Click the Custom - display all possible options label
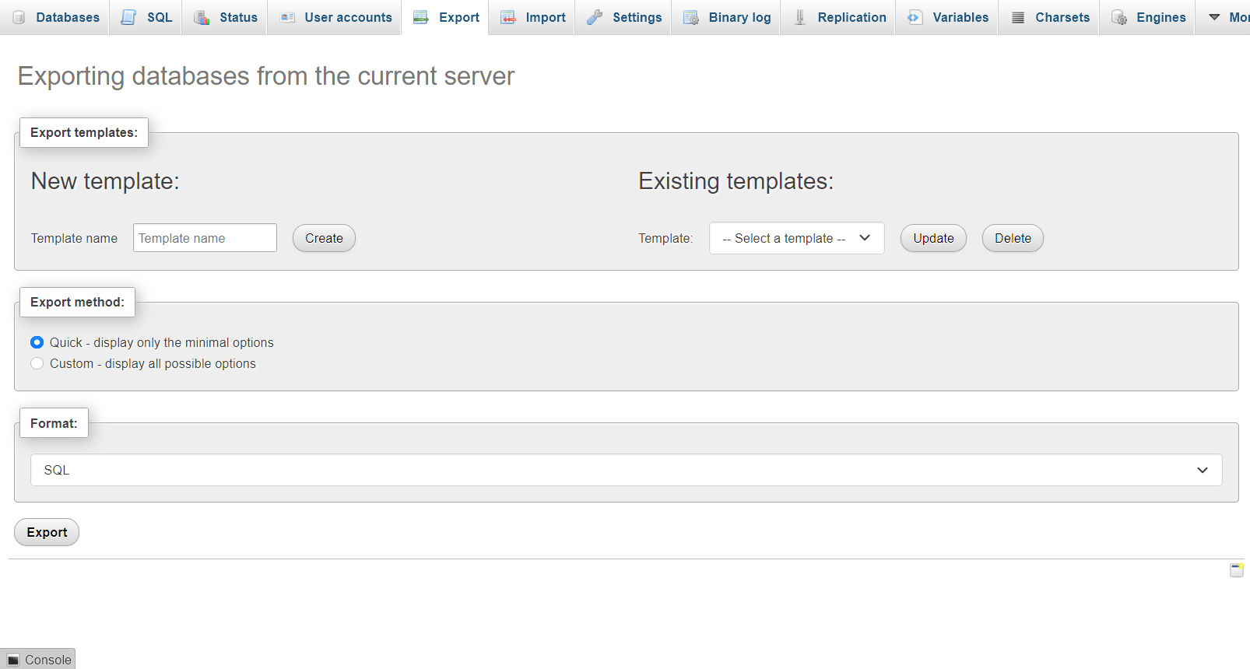1250x669 pixels. pyautogui.click(x=153, y=363)
